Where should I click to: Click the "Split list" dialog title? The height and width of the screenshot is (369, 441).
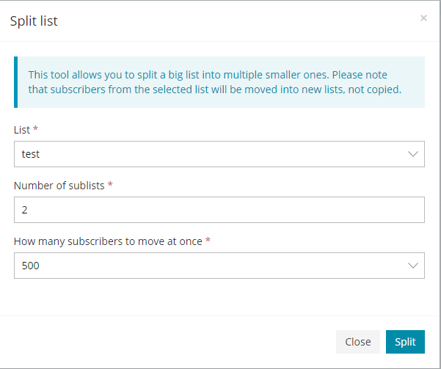click(x=34, y=21)
